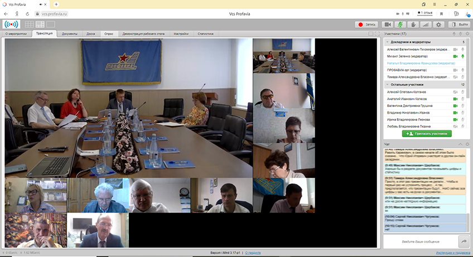Click the chat message input field
The height and width of the screenshot is (257, 473).
pyautogui.click(x=421, y=241)
